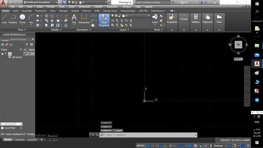
Task: Open the Help question mark icon
Action: tap(215, 2)
